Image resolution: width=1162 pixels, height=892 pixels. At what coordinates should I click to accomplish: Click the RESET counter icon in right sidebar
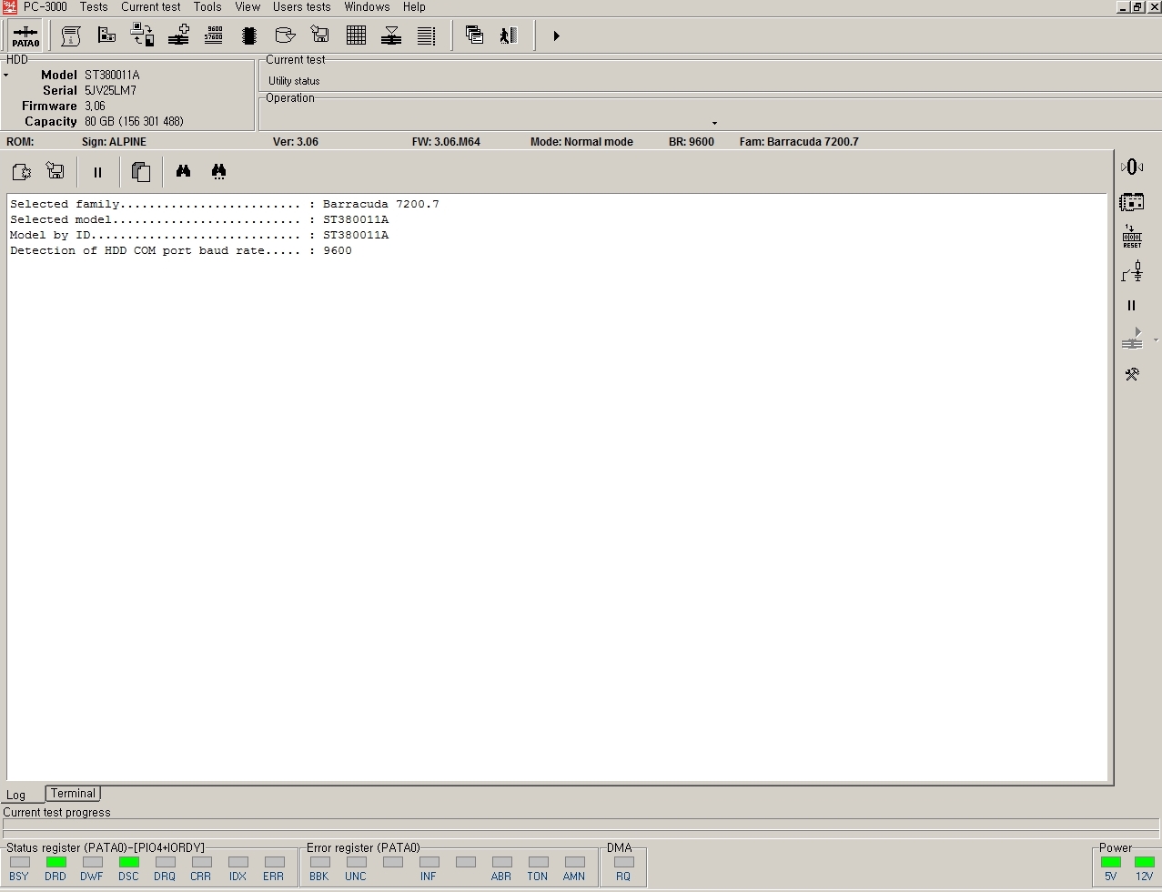click(1131, 237)
